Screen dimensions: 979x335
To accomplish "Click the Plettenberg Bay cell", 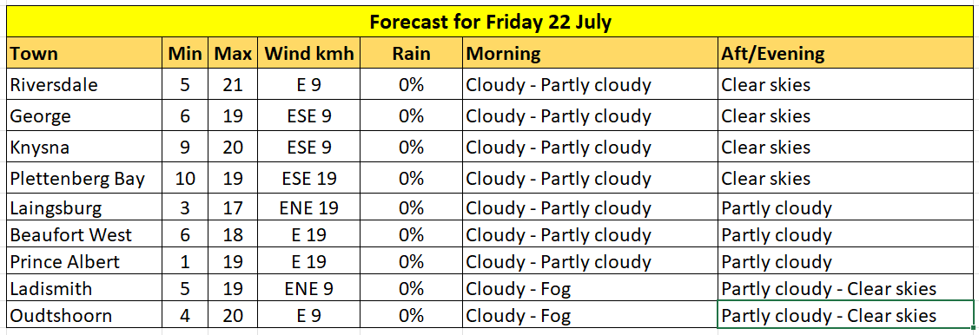I will point(86,179).
